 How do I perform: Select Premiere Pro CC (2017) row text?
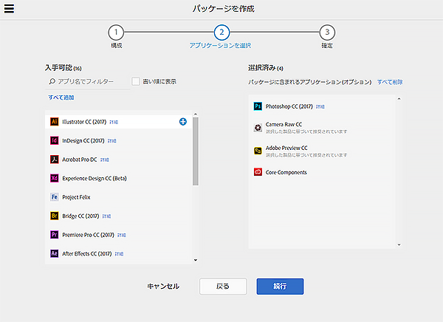pos(88,235)
